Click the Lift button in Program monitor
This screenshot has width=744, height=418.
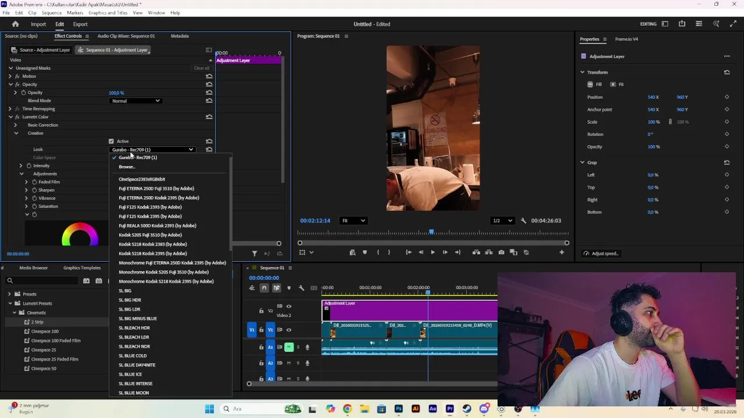coord(476,253)
